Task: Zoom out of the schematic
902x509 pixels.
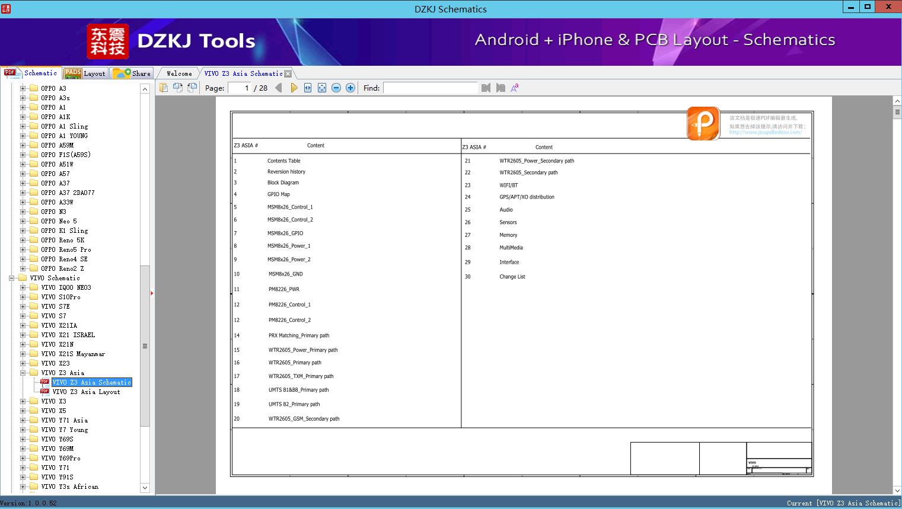Action: point(336,88)
